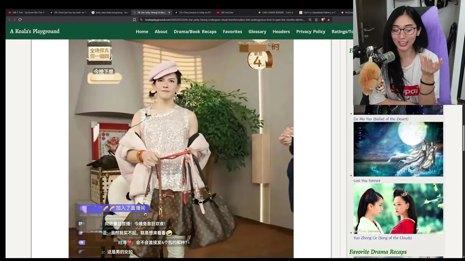Image resolution: width=465 pixels, height=261 pixels.
Task: Click the Da Mo Yao (Ballad of the Desert) link
Action: point(381,119)
